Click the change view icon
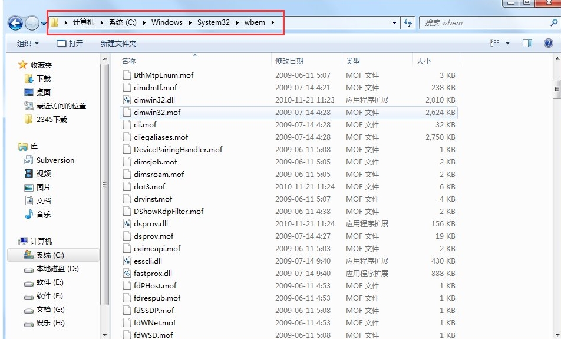Viewport: 561px width, 339px height. click(x=495, y=43)
